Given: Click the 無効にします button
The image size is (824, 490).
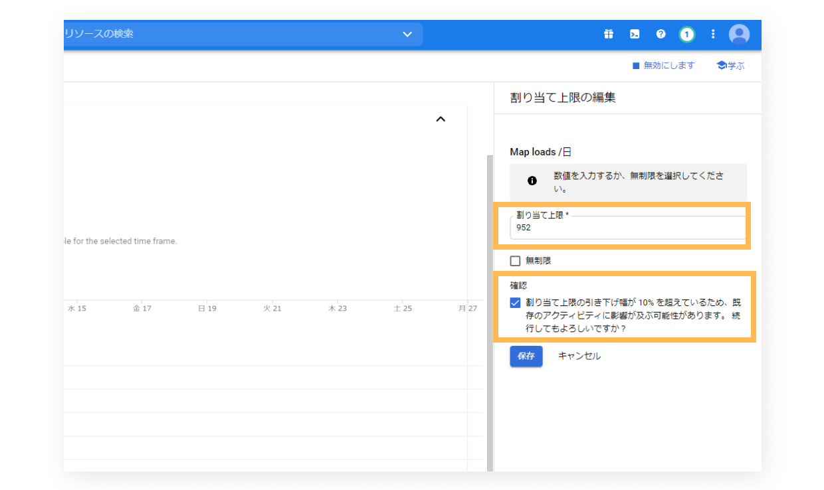Looking at the screenshot, I should (663, 66).
